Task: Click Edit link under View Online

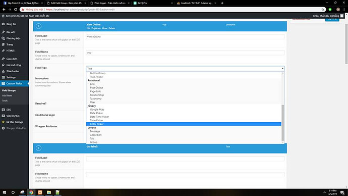Action: (88, 28)
